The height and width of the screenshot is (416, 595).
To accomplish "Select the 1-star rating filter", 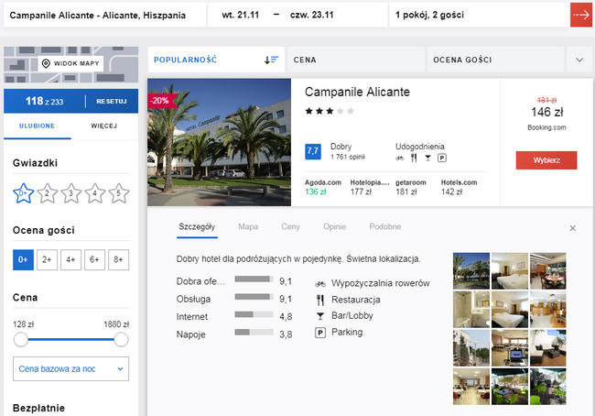I will [x=24, y=193].
